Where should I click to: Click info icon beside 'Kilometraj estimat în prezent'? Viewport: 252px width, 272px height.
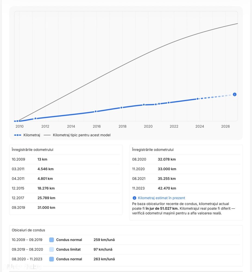(134, 198)
